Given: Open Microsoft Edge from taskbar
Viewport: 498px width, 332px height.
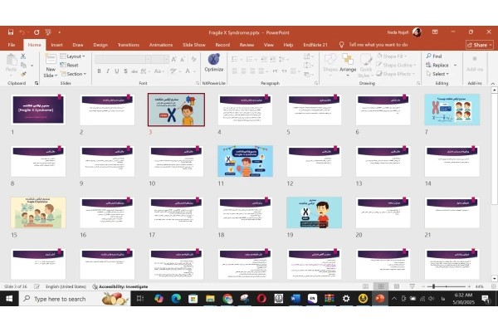Looking at the screenshot, I should coord(176,299).
